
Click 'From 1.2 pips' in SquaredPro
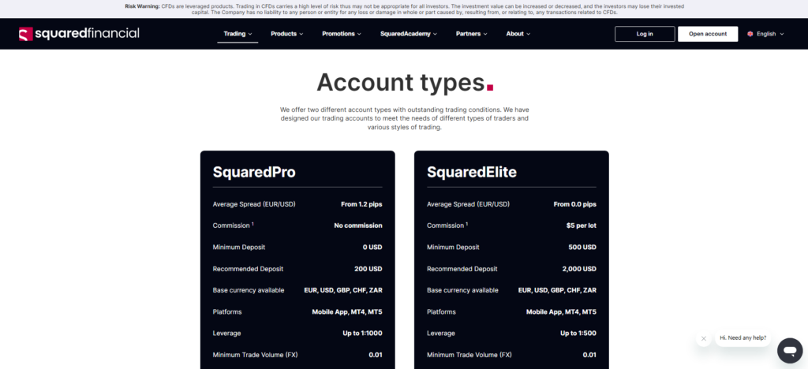(361, 204)
